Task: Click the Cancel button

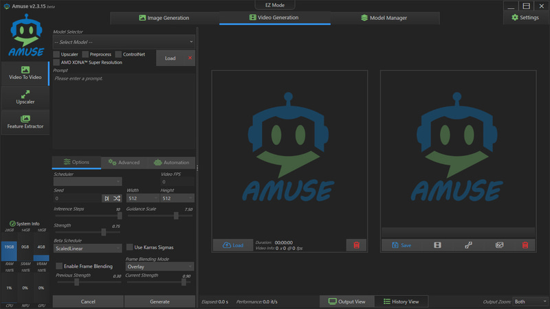Action: click(x=88, y=301)
